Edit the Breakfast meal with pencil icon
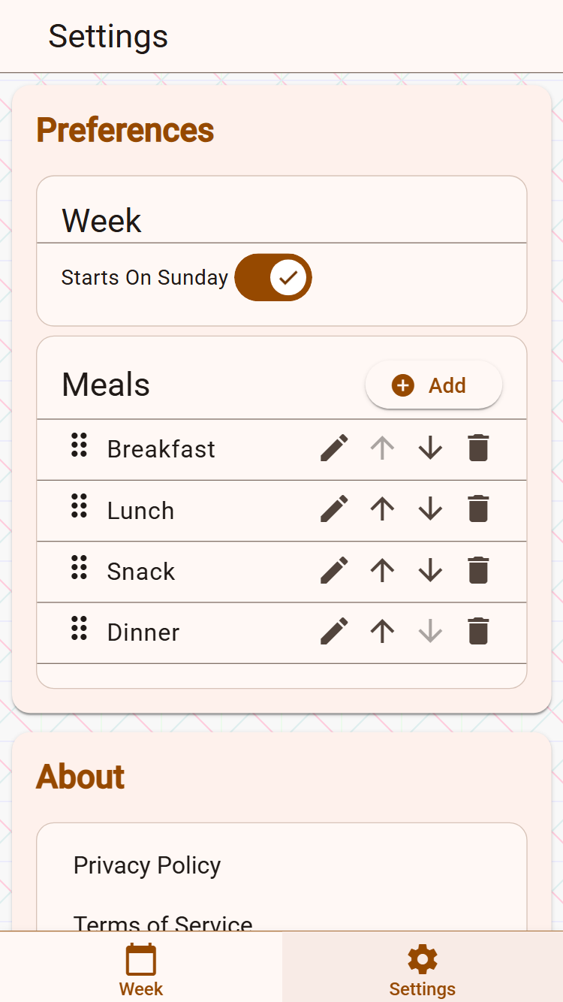563x1002 pixels. [334, 448]
